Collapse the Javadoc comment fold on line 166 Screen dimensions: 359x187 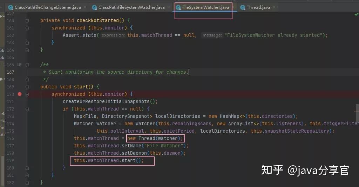27,65
